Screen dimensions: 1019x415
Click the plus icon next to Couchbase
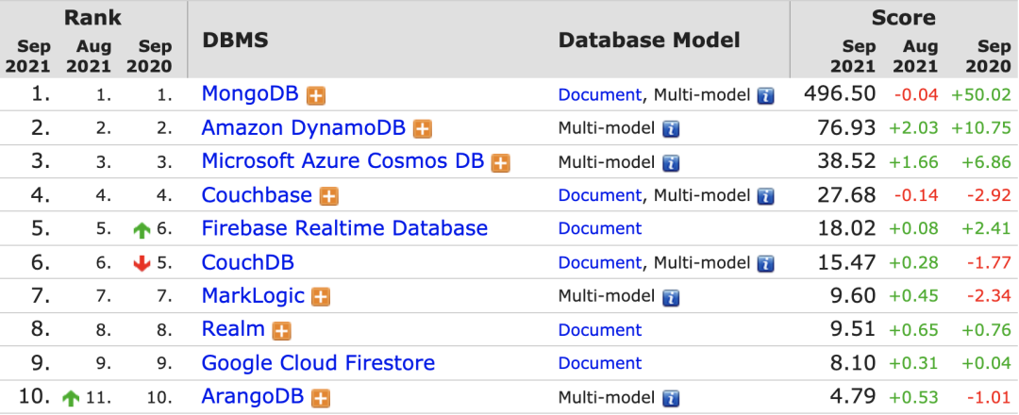328,196
